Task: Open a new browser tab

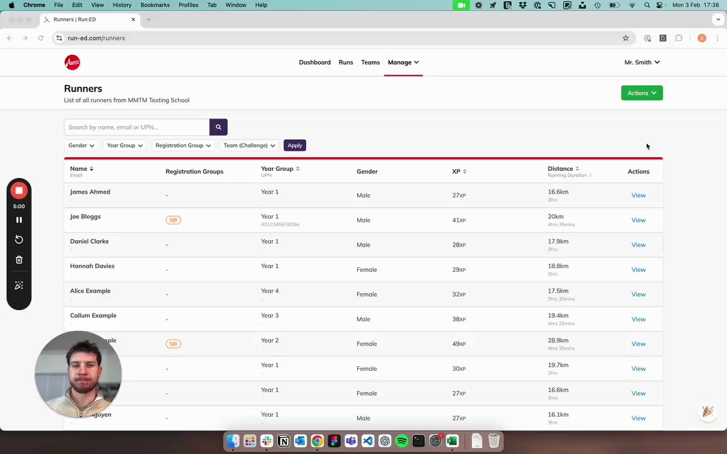Action: (149, 20)
